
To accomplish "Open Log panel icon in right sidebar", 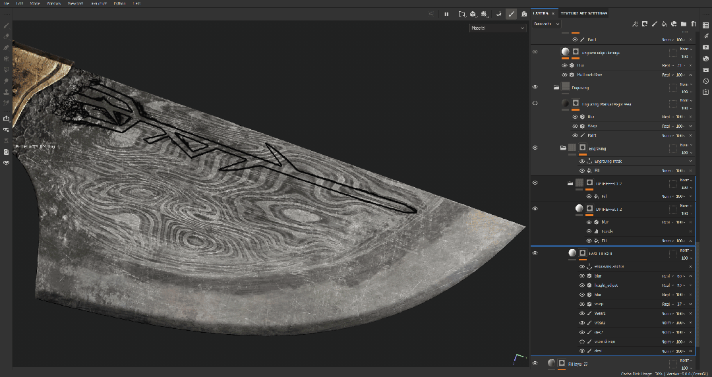I will tap(705, 92).
